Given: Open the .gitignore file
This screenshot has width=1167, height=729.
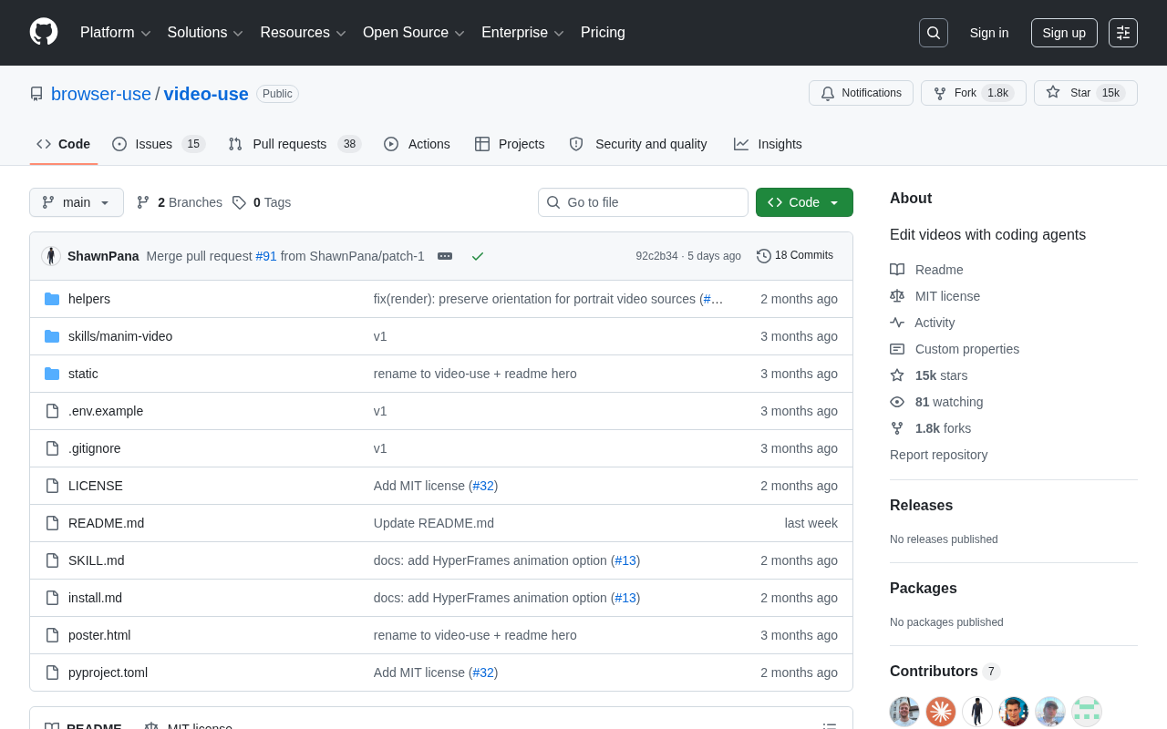Looking at the screenshot, I should coord(95,448).
